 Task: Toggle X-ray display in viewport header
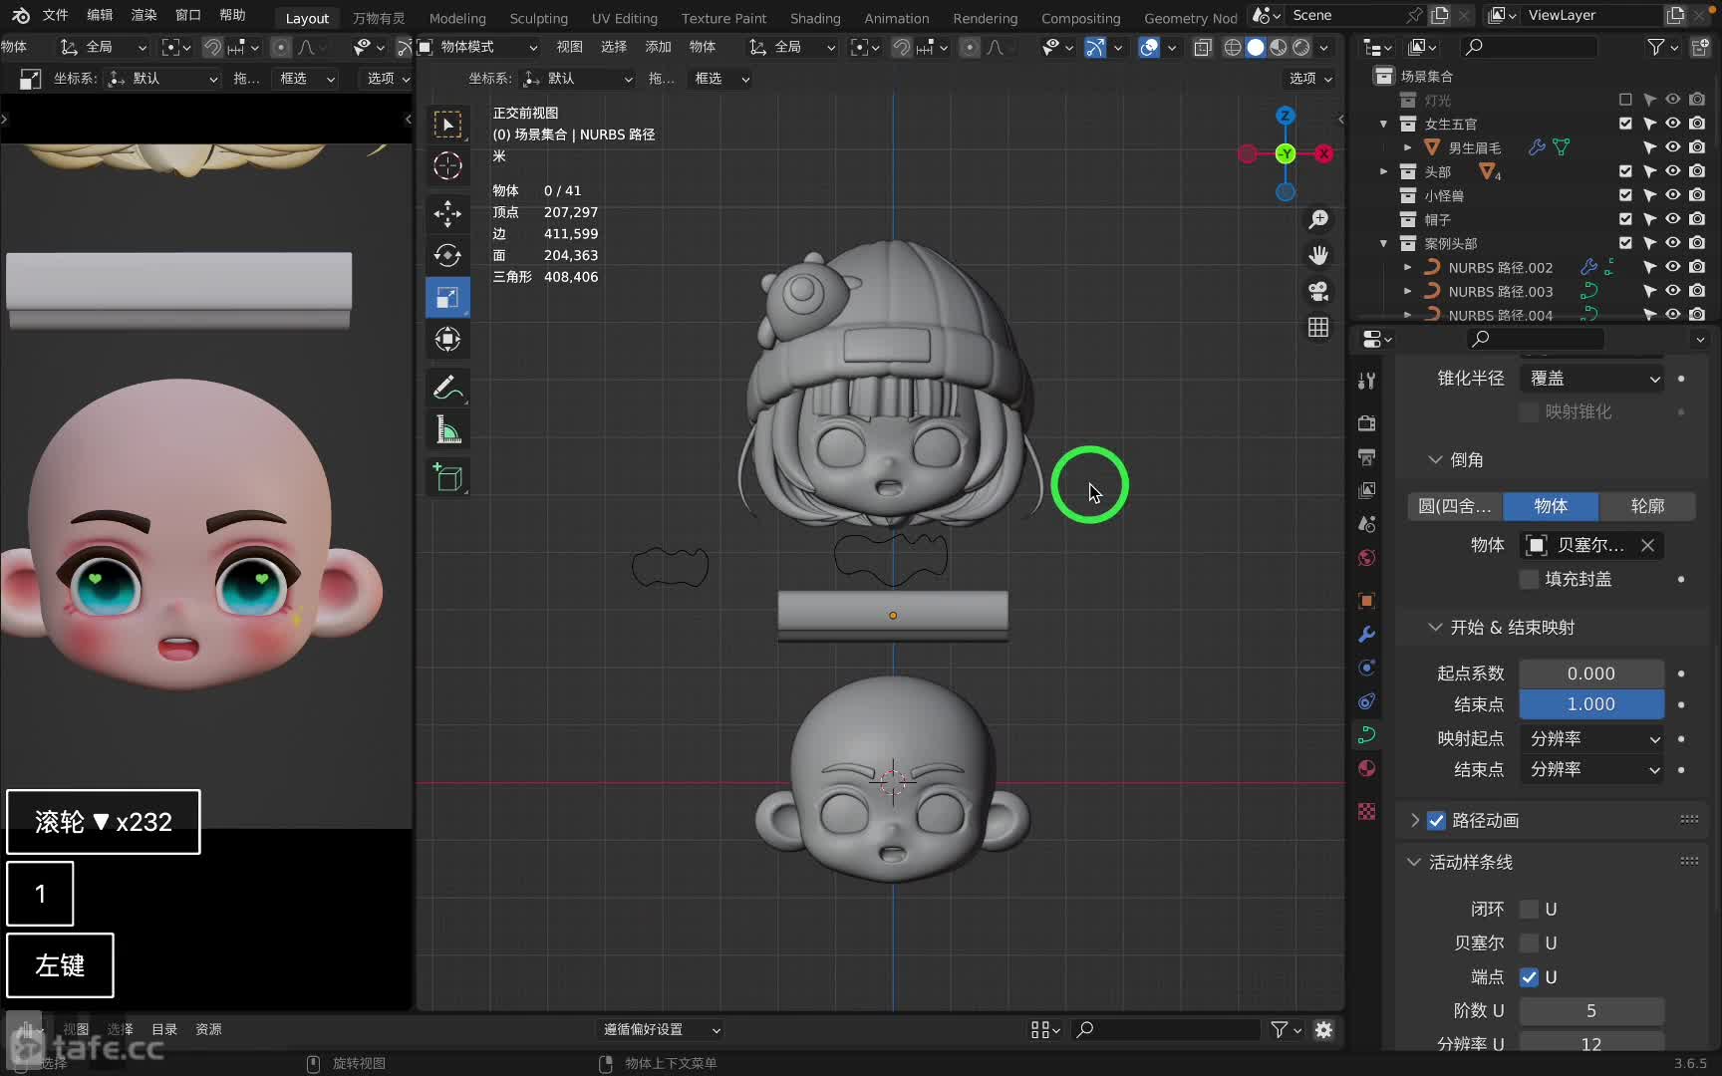click(1203, 47)
